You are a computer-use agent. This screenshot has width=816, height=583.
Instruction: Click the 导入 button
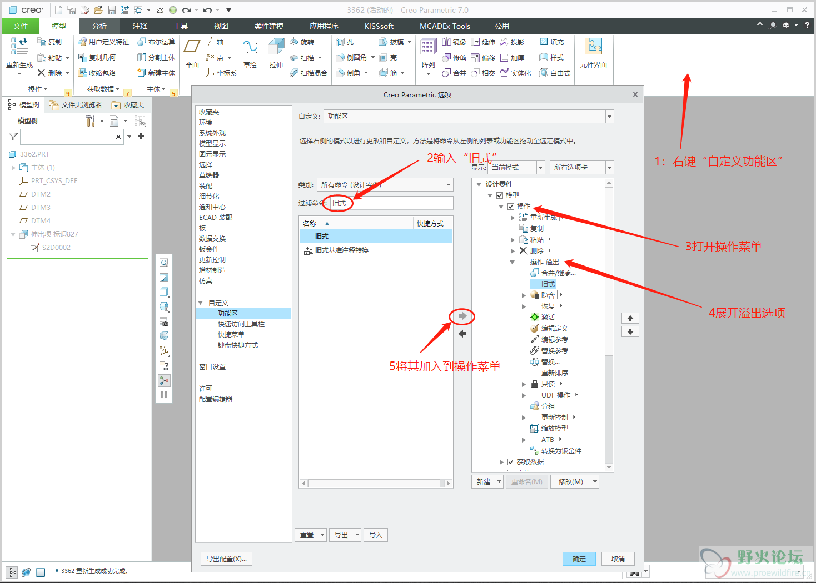(376, 535)
